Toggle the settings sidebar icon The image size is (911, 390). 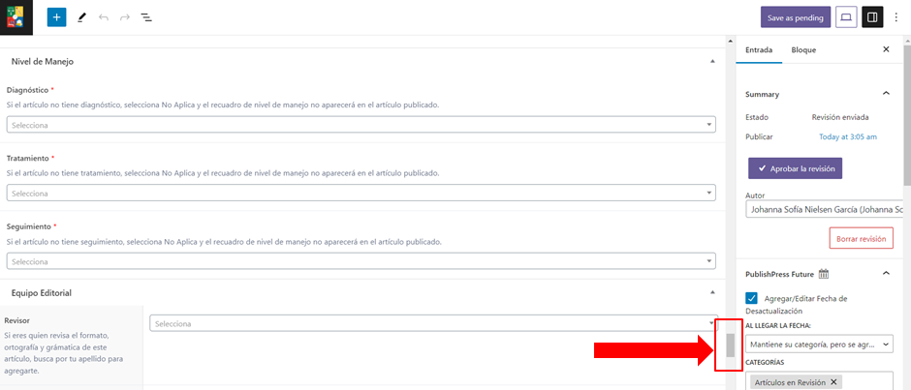click(x=872, y=17)
